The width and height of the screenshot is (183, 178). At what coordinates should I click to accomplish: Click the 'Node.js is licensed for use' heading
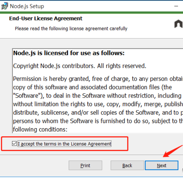(x=69, y=53)
